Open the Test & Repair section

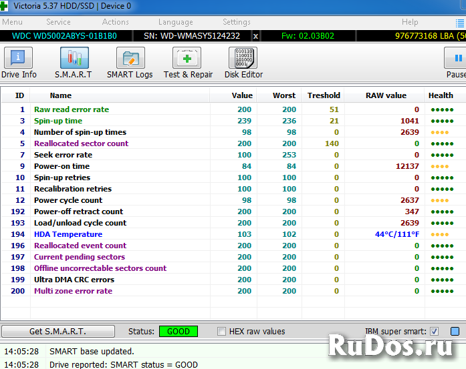(188, 63)
